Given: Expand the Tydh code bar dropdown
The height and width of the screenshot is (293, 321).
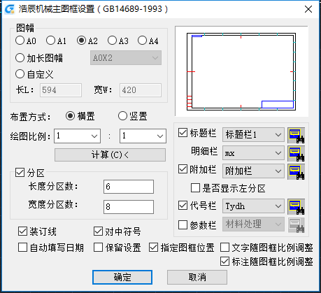Looking at the screenshot, I should 253,206.
